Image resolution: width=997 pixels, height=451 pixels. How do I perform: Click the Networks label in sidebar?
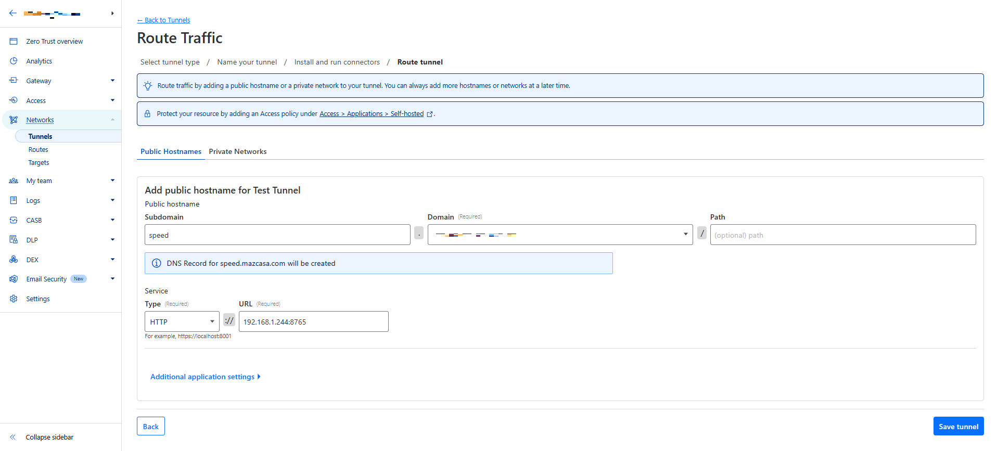tap(40, 120)
